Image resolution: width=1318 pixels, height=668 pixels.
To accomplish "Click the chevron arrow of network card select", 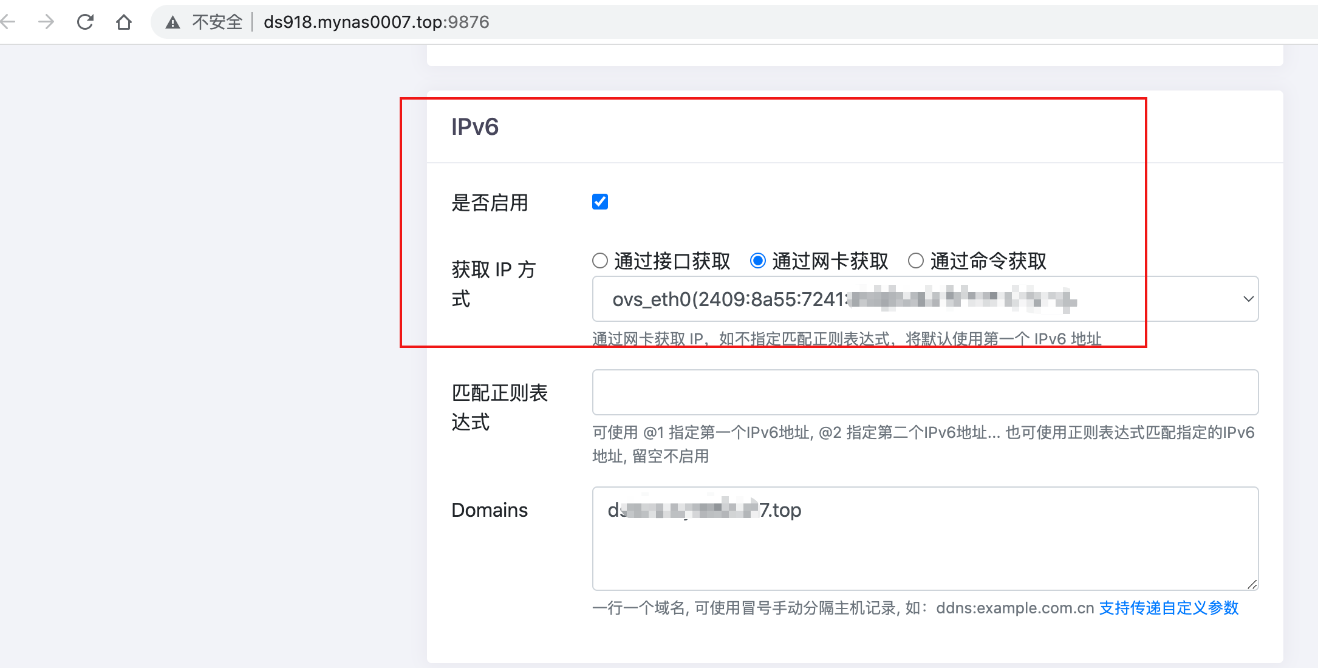I will [x=1248, y=299].
